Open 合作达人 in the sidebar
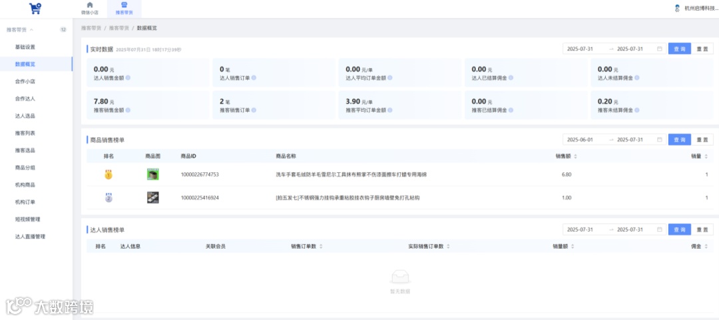The height and width of the screenshot is (320, 719). [x=25, y=98]
